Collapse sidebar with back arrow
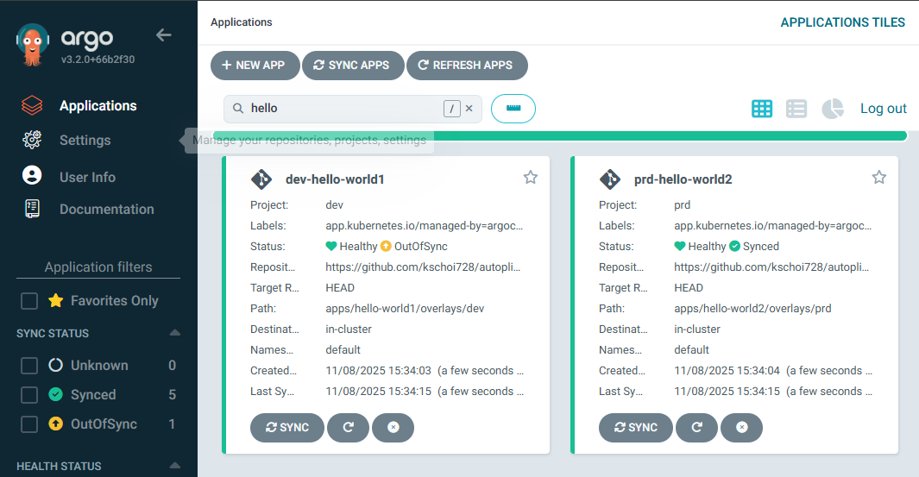This screenshot has height=477, width=919. pos(163,35)
